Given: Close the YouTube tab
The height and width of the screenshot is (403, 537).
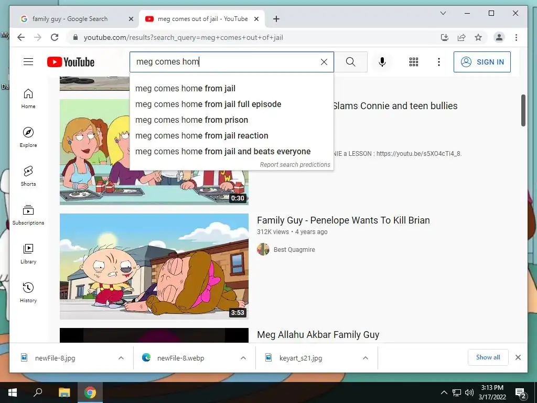Looking at the screenshot, I should (x=256, y=19).
